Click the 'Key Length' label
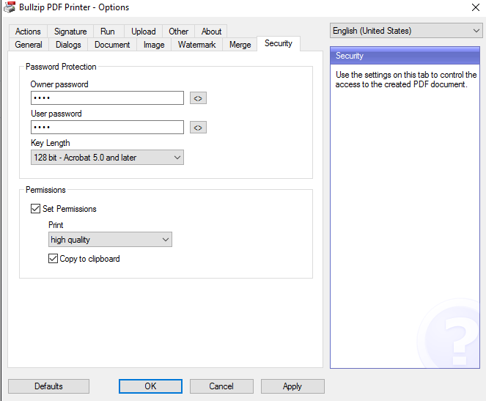This screenshot has height=401, width=486. coord(50,143)
